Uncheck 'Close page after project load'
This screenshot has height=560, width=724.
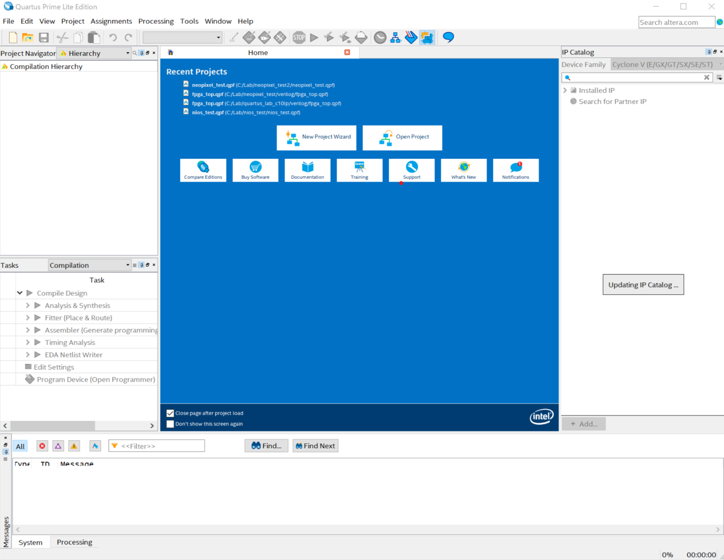pyautogui.click(x=170, y=413)
